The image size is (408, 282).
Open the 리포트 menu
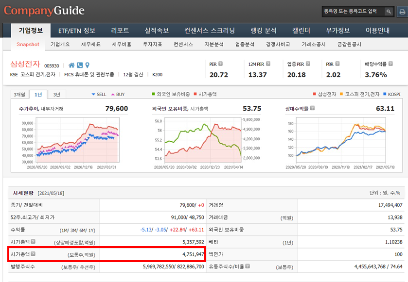[120, 31]
